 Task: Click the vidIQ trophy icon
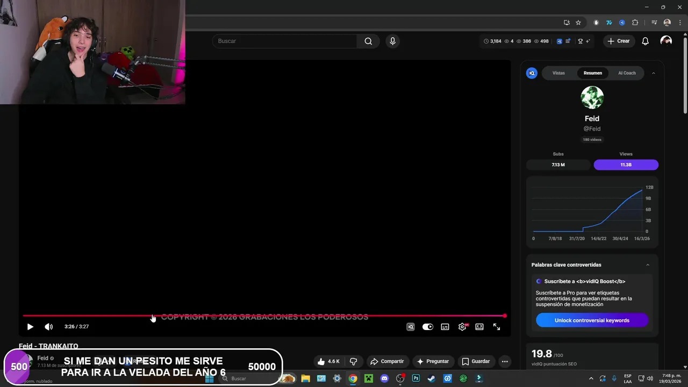[580, 41]
